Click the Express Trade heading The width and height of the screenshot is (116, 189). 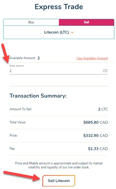tap(59, 7)
